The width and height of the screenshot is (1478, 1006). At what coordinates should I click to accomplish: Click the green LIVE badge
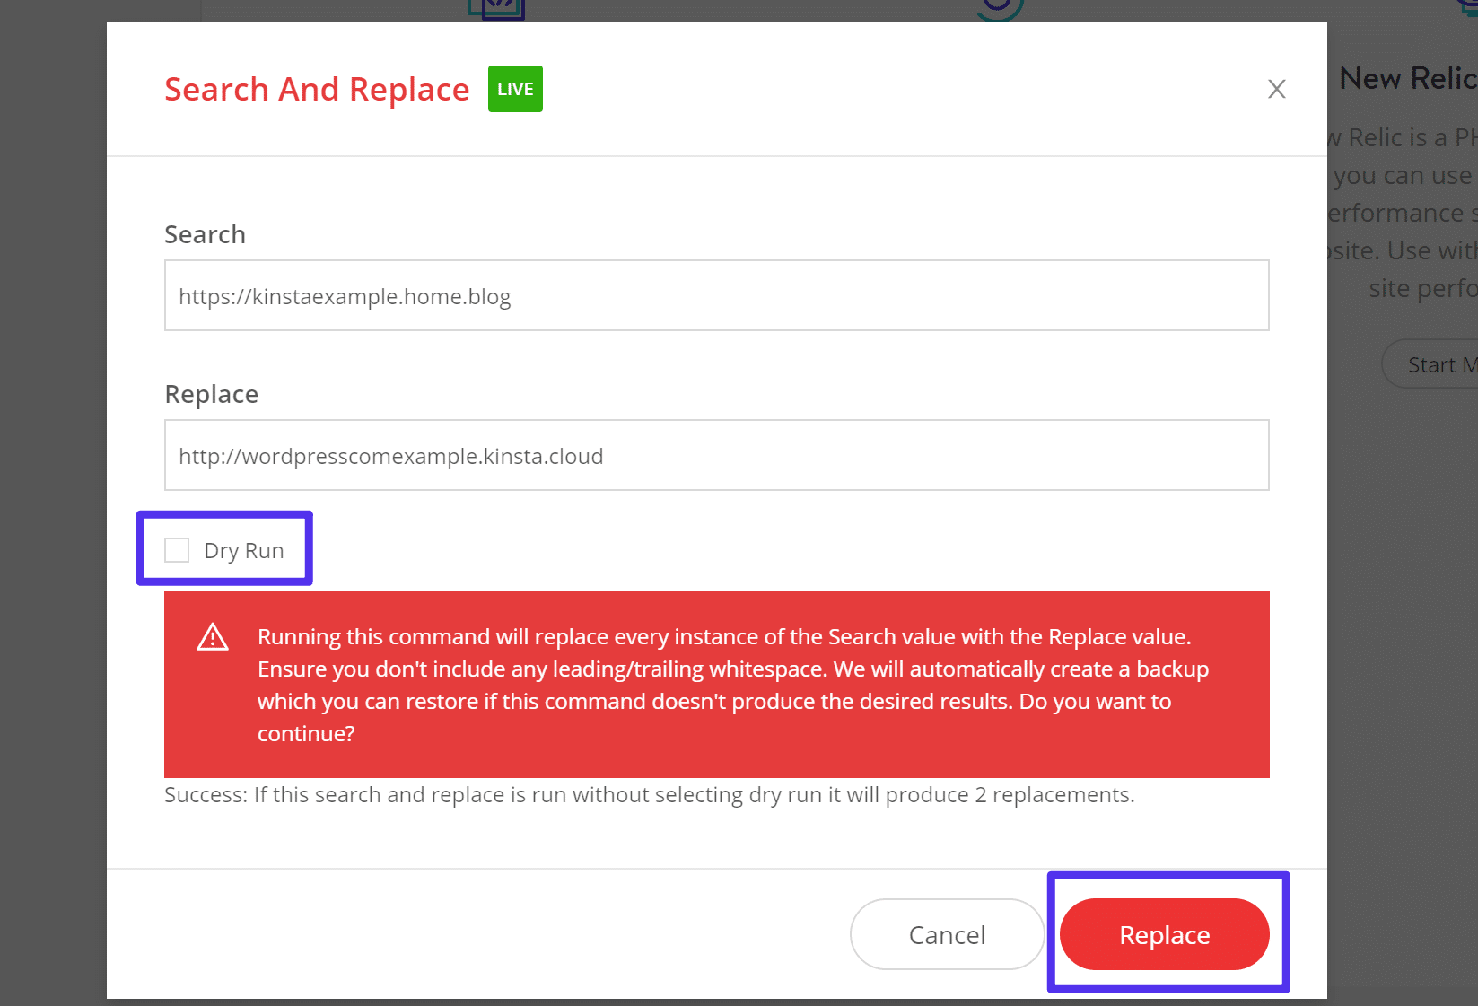pos(515,89)
